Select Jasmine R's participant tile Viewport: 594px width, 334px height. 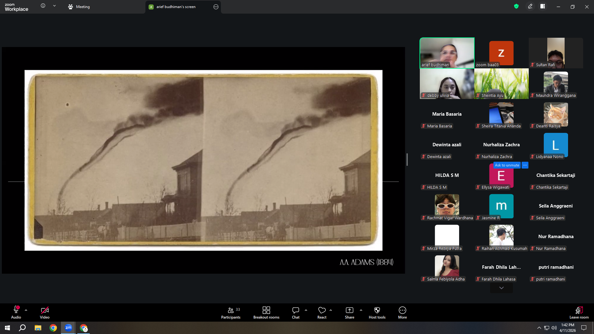(x=501, y=206)
